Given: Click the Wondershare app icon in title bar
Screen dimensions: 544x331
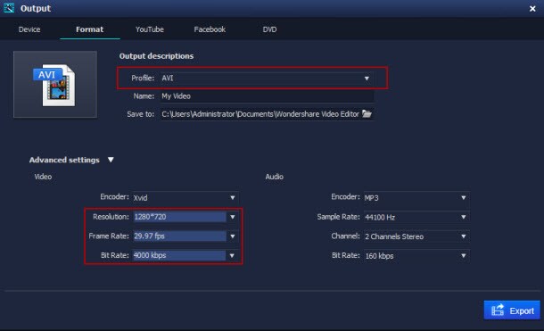Looking at the screenshot, I should coord(9,8).
